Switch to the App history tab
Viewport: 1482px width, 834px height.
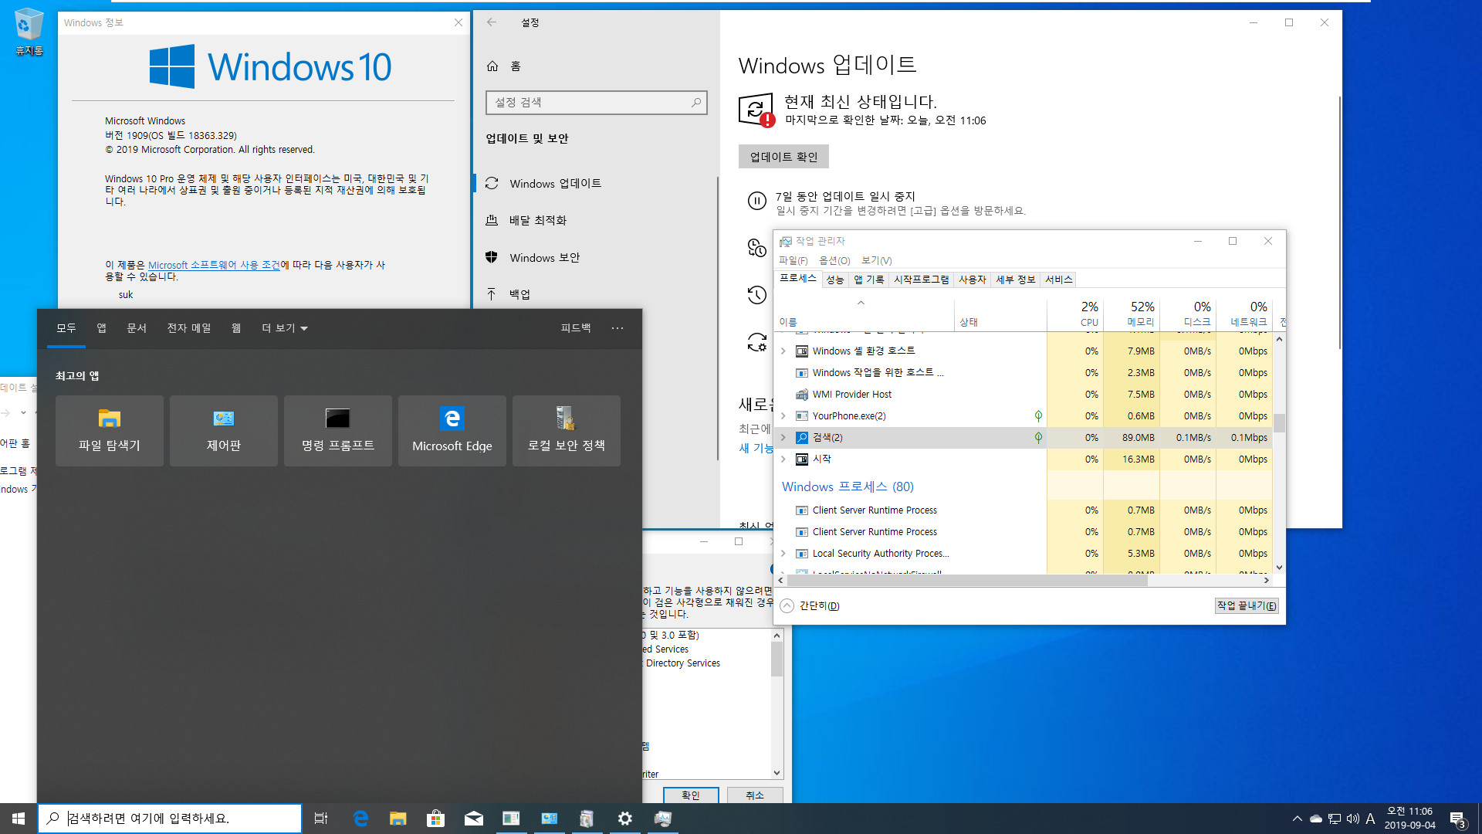(869, 280)
